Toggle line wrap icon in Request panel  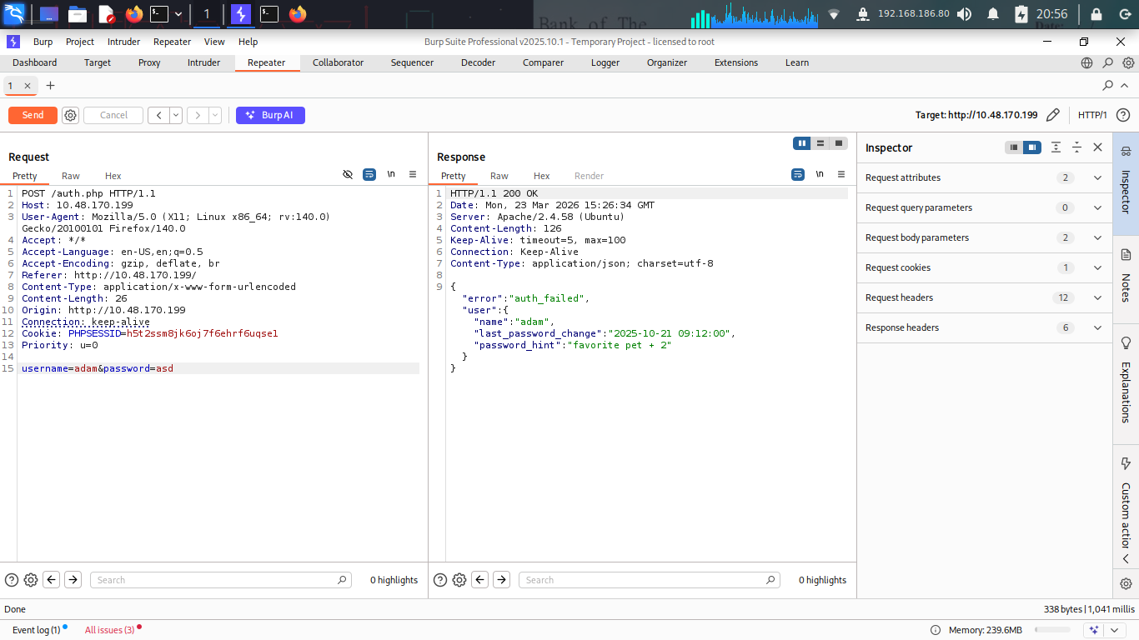pos(369,174)
